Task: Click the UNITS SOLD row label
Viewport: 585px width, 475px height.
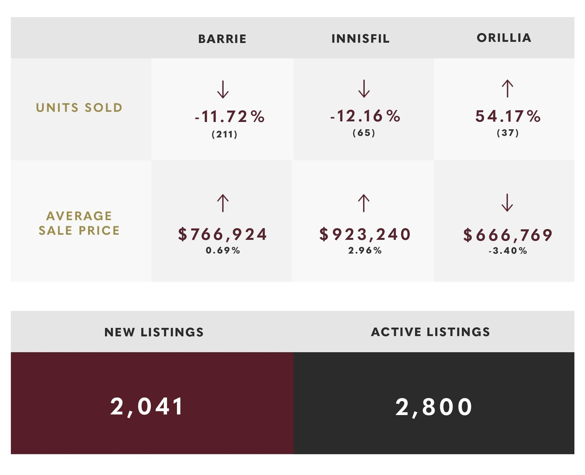Action: (x=79, y=108)
